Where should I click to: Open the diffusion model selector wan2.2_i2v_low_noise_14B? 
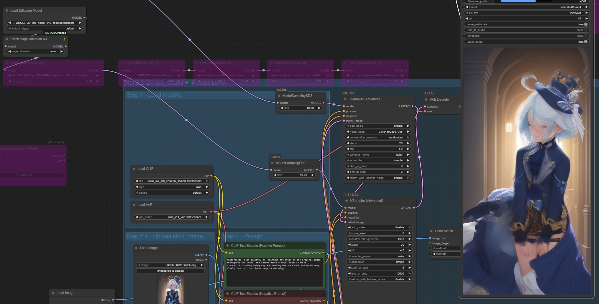(45, 23)
